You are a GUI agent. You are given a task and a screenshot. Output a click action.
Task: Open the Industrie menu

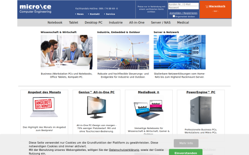click(x=116, y=22)
